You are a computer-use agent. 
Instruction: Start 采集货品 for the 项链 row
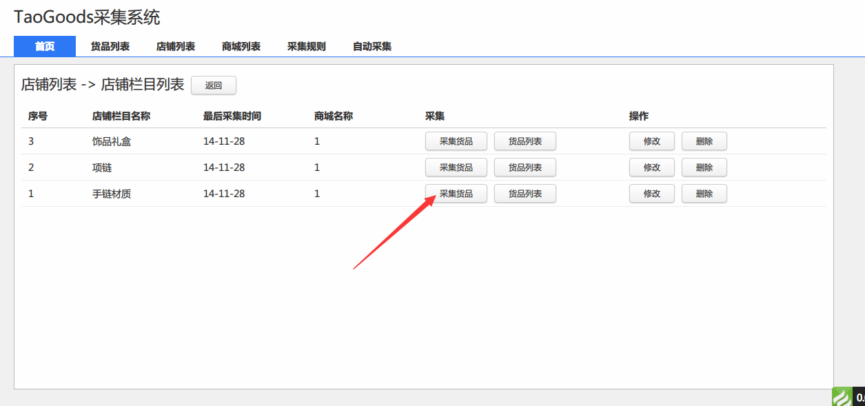point(456,168)
